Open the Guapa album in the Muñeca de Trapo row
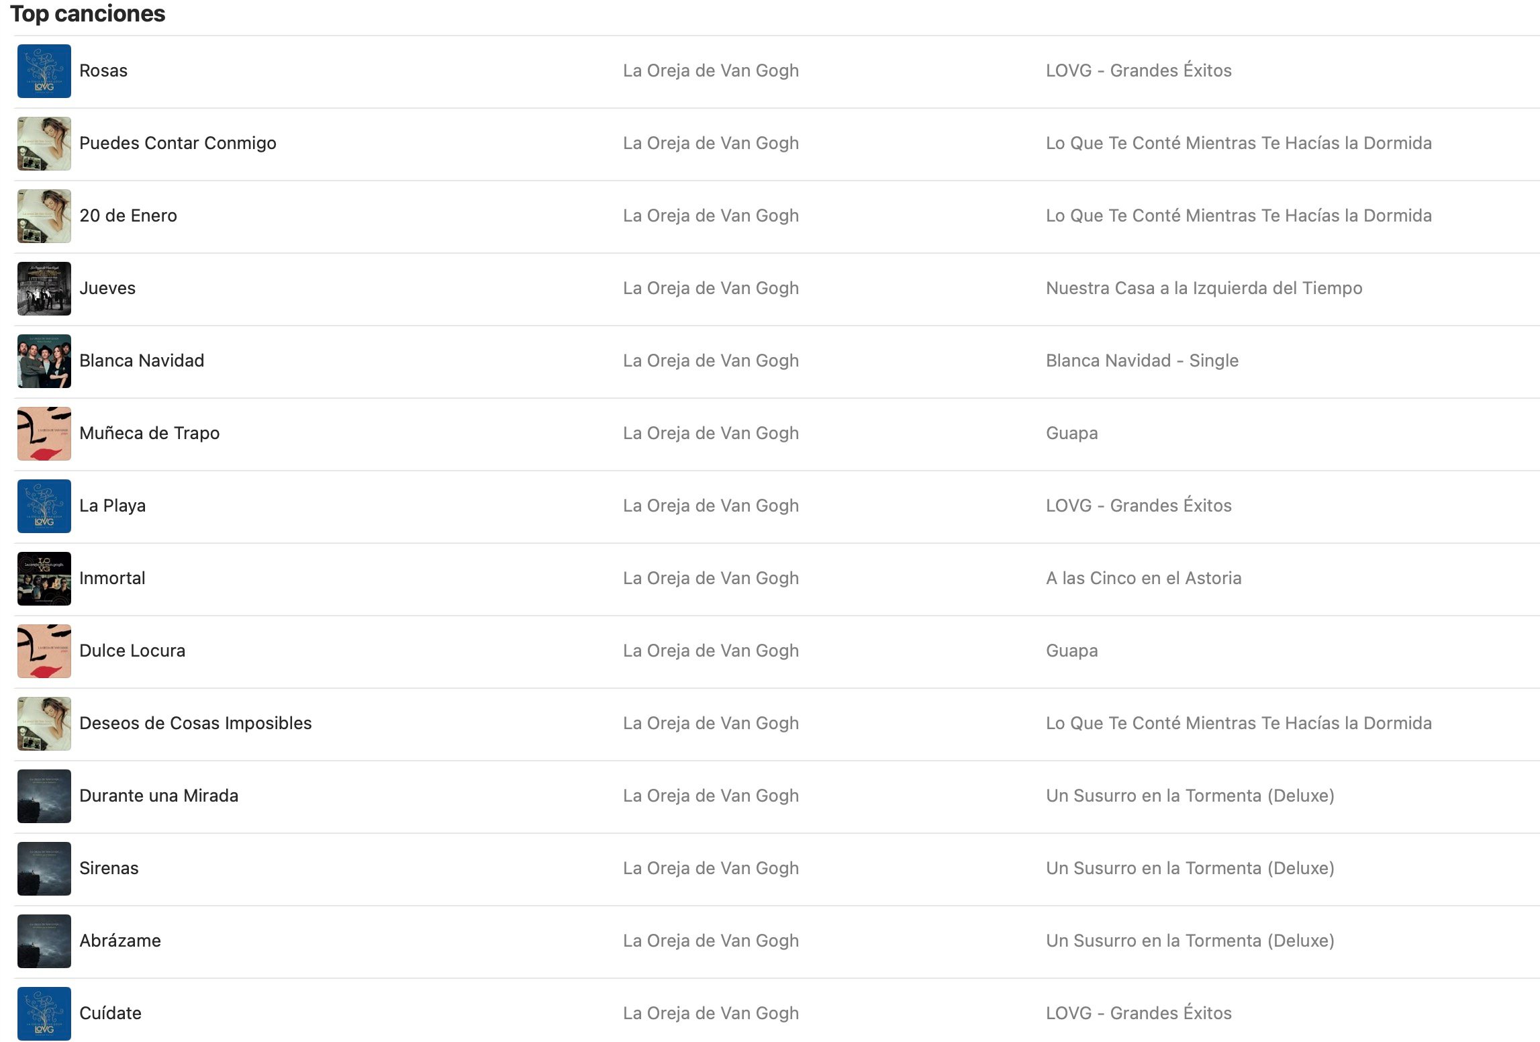The width and height of the screenshot is (1540, 1042). point(1071,433)
